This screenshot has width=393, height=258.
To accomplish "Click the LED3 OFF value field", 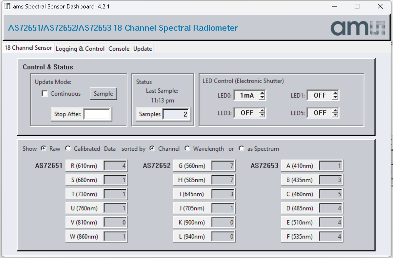I will [246, 113].
